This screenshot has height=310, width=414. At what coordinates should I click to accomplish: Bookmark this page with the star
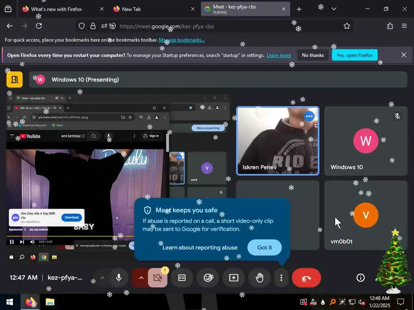(346, 26)
